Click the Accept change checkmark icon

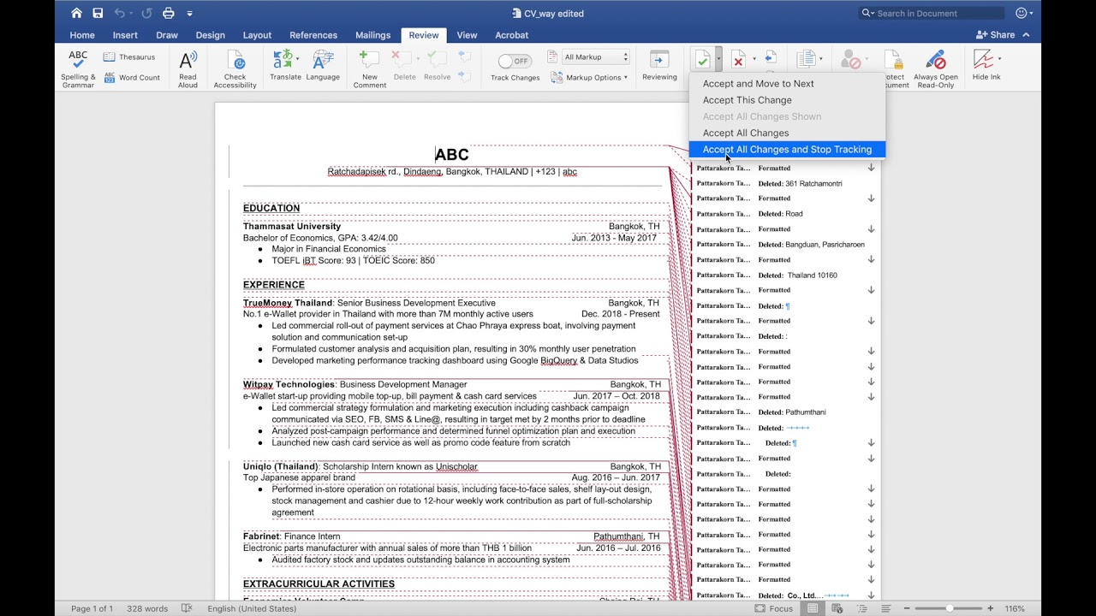coord(702,59)
